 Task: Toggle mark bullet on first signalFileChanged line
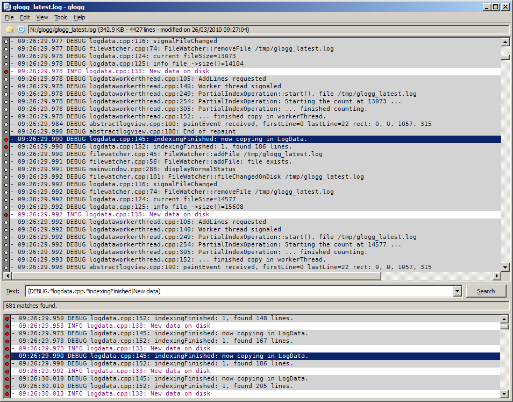coord(6,41)
